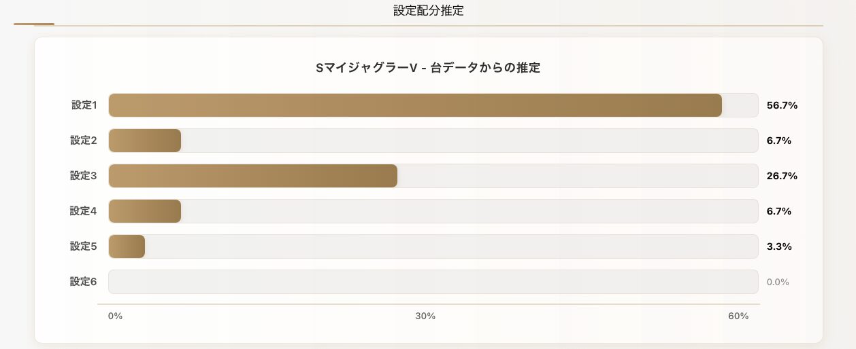Click the 設定5 row label
This screenshot has width=856, height=349.
(84, 246)
